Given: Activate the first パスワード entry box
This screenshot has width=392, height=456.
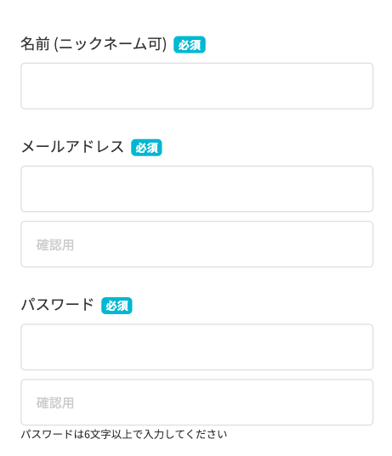Looking at the screenshot, I should coord(197,347).
